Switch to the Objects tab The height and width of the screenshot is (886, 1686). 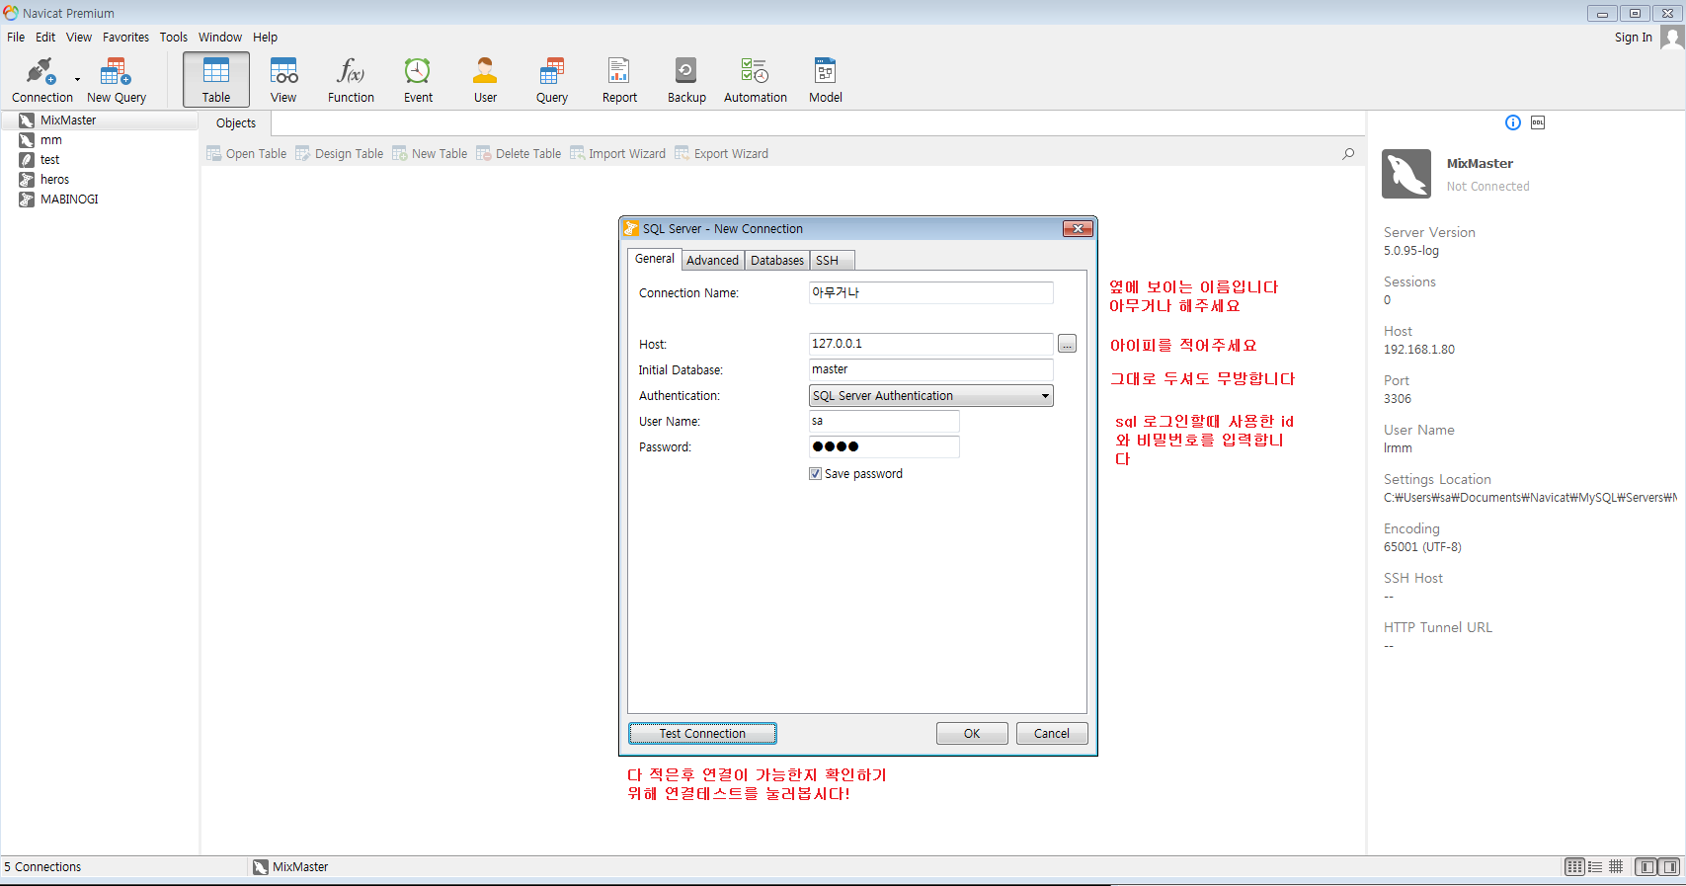click(x=236, y=123)
